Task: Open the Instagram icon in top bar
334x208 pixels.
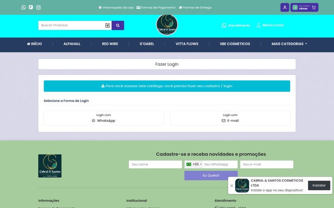Action: (39, 7)
